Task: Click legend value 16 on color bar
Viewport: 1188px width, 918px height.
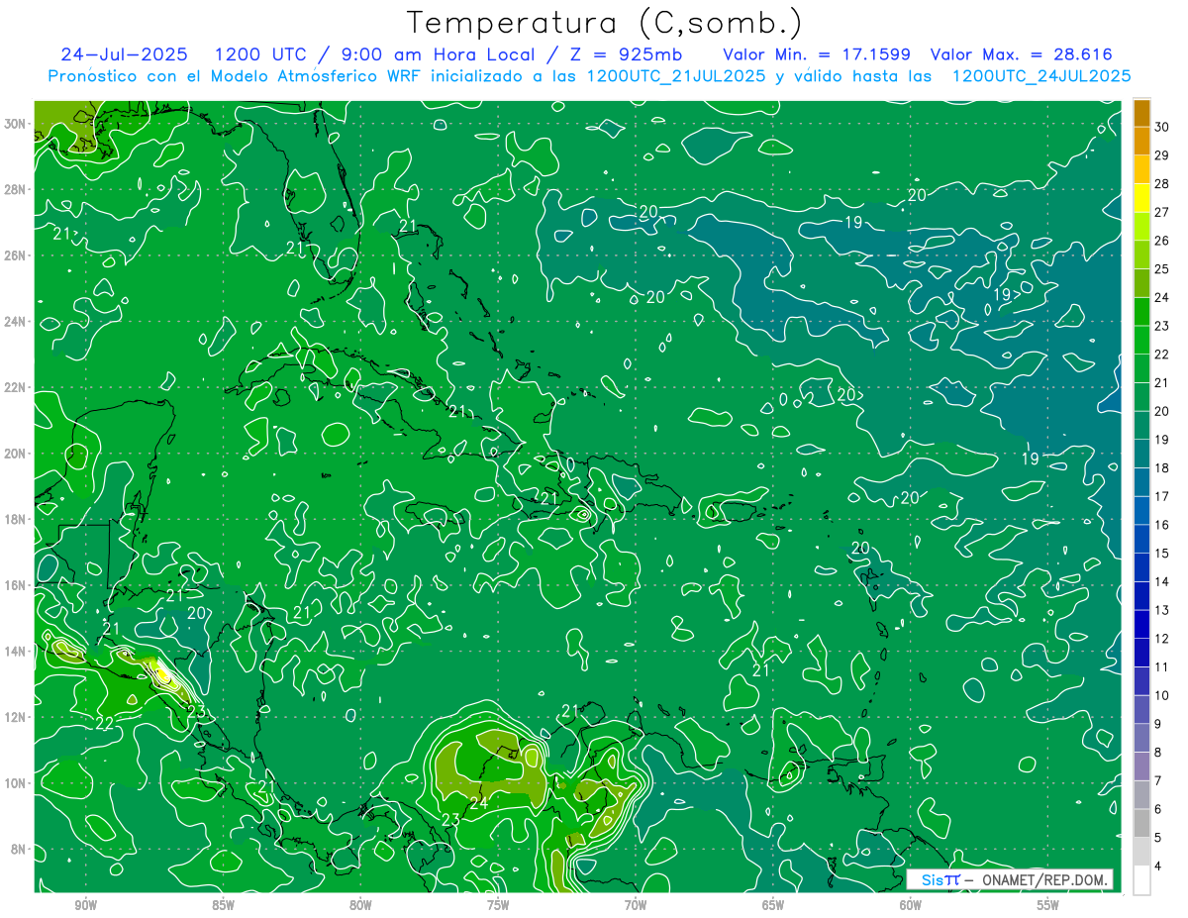Action: pos(1161,525)
